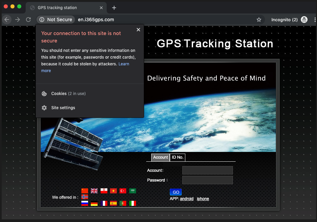
Task: Choose the Portuguese flag language
Action: tap(123, 203)
